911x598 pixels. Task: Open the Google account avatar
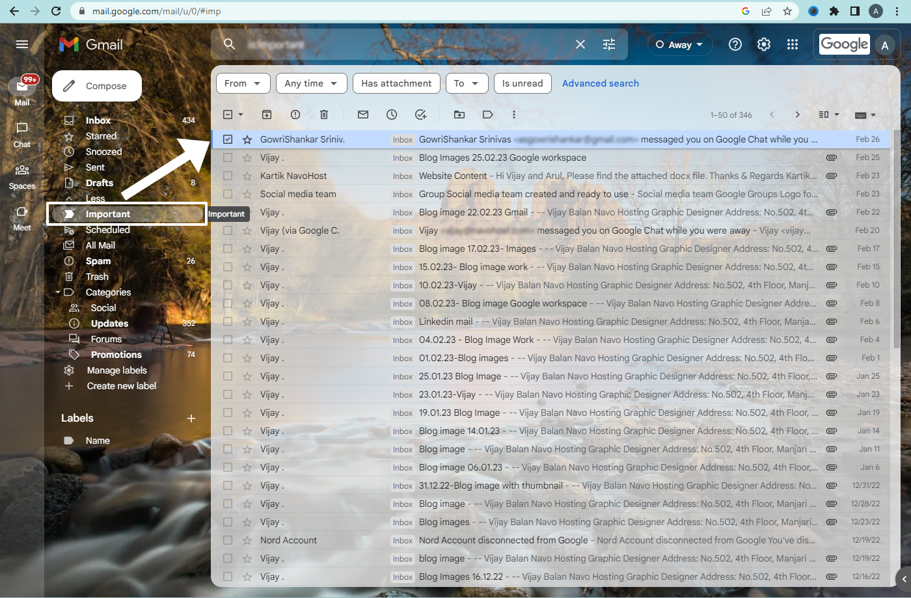tap(884, 45)
